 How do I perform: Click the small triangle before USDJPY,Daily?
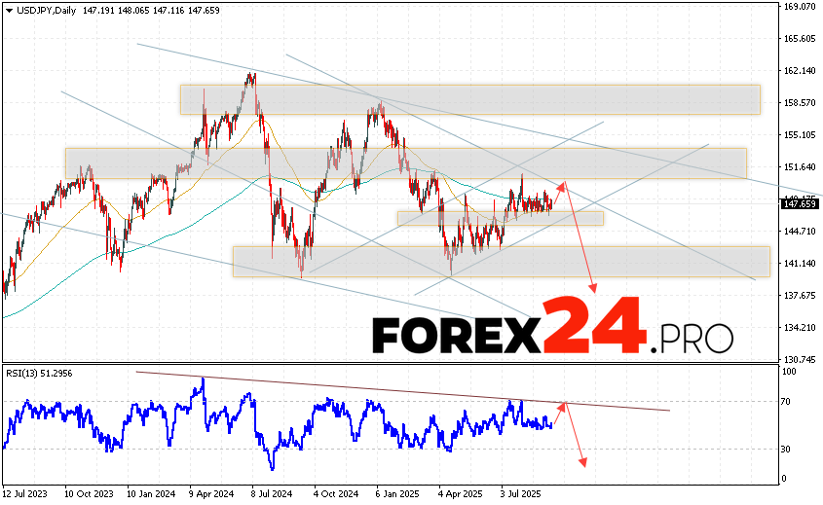(x=9, y=8)
